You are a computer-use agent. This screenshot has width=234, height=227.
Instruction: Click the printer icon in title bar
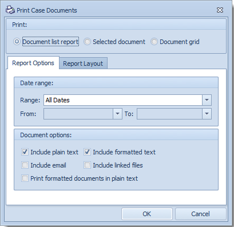click(10, 10)
